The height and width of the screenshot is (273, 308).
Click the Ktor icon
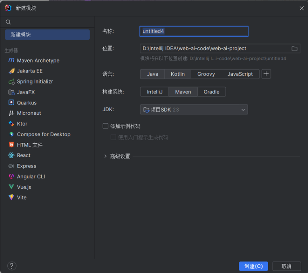pos(11,124)
